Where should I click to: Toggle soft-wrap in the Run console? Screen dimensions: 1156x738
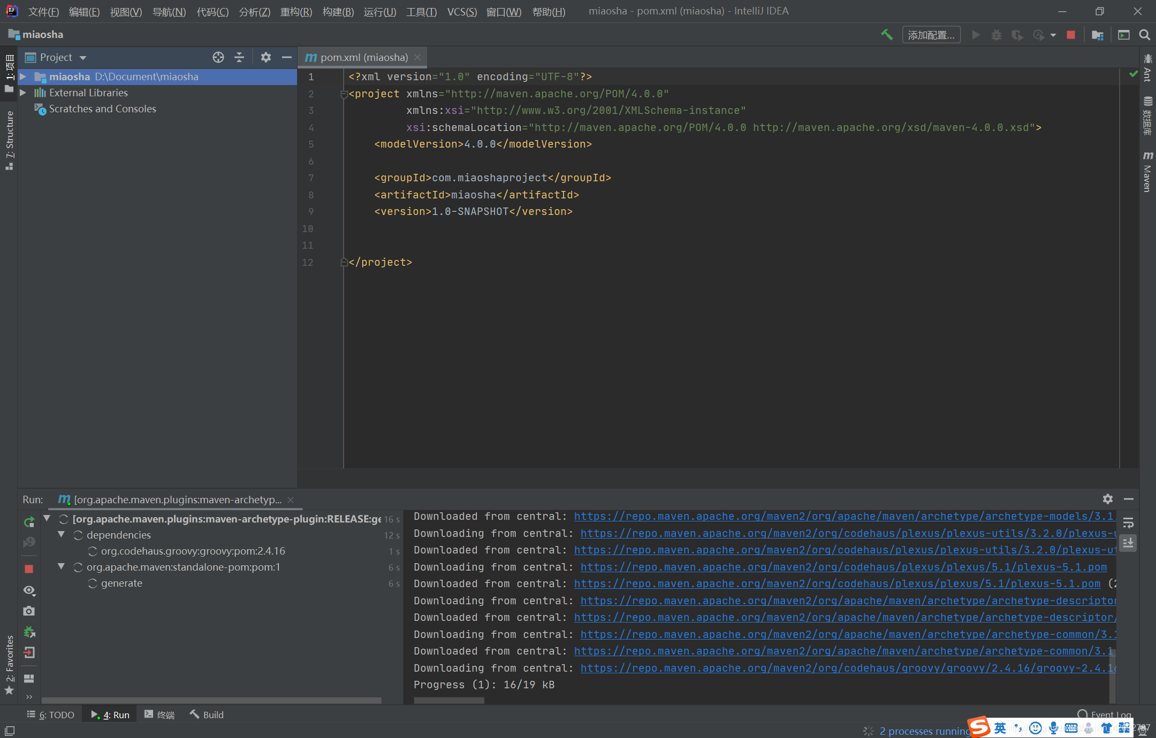tap(1128, 523)
